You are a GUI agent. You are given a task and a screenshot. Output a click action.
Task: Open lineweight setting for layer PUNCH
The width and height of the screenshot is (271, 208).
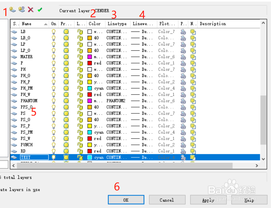pyautogui.click(x=142, y=145)
